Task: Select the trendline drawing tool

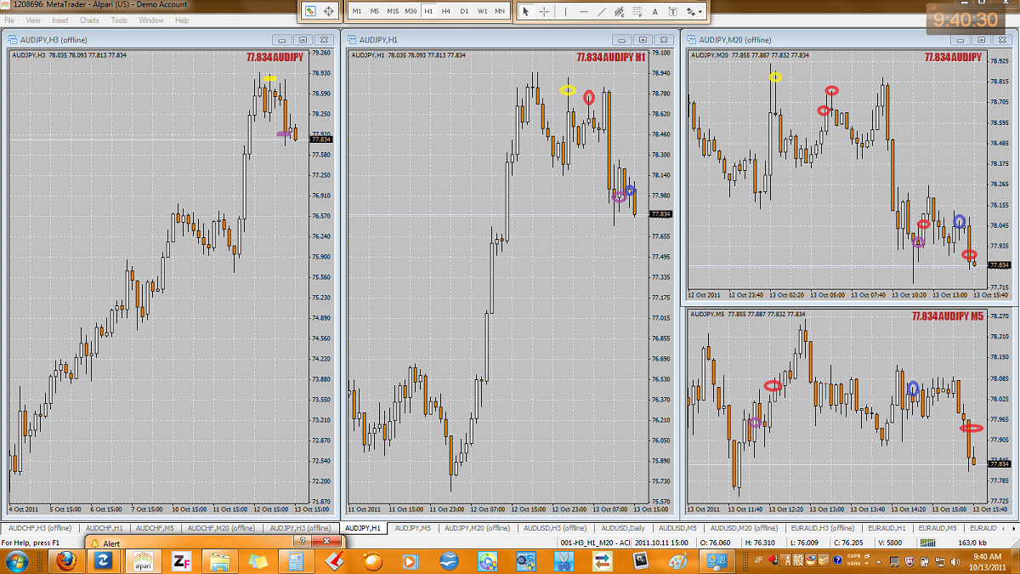Action: [601, 11]
